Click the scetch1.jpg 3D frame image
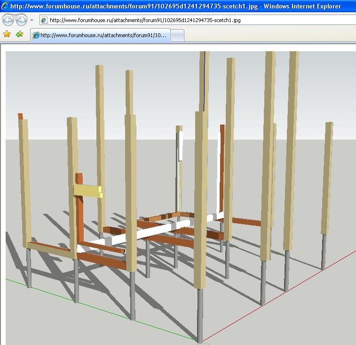This screenshot has width=356, height=345. coord(181,198)
